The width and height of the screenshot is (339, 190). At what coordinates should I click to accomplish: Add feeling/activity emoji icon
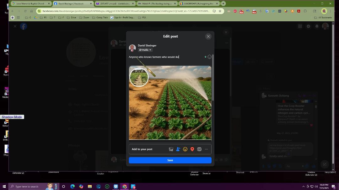click(185, 149)
